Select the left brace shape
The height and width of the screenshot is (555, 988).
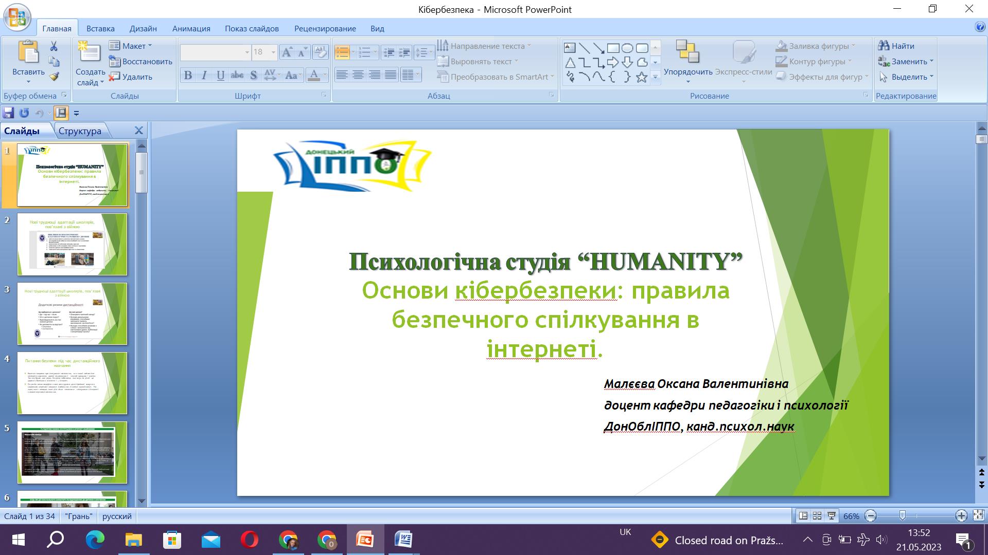point(612,77)
